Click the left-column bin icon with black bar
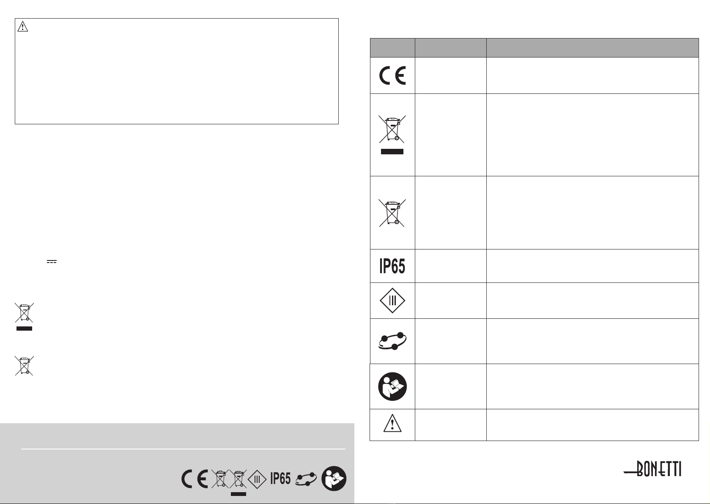This screenshot has width=710, height=504. tap(25, 316)
